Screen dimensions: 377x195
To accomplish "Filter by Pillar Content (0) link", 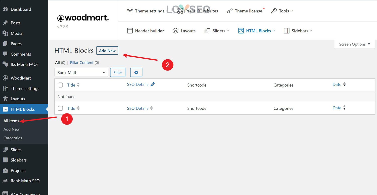I will 84,63.
